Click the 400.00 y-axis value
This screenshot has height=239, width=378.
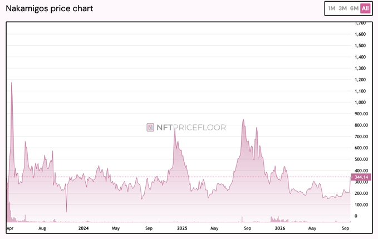click(x=361, y=170)
